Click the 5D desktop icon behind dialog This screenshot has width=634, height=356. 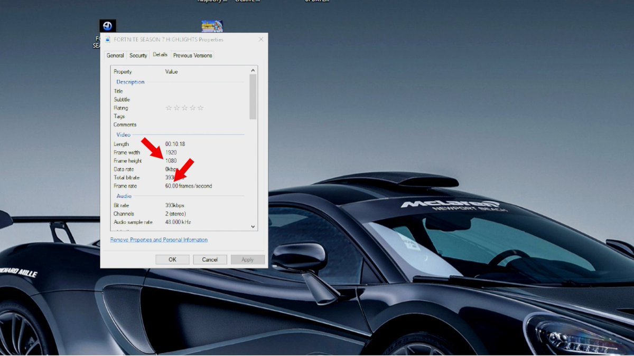point(108,26)
